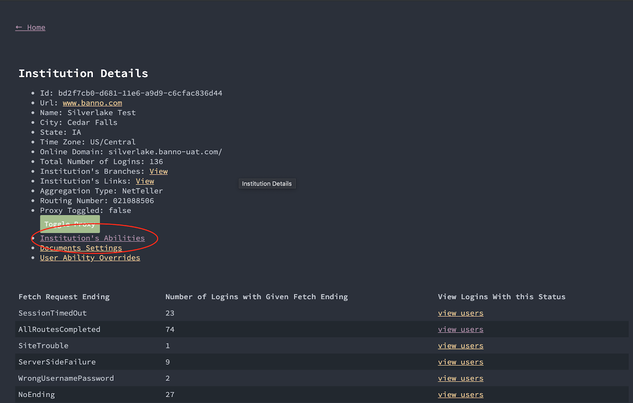633x403 pixels.
Task: Click the Institution Details tooltip
Action: click(x=267, y=184)
